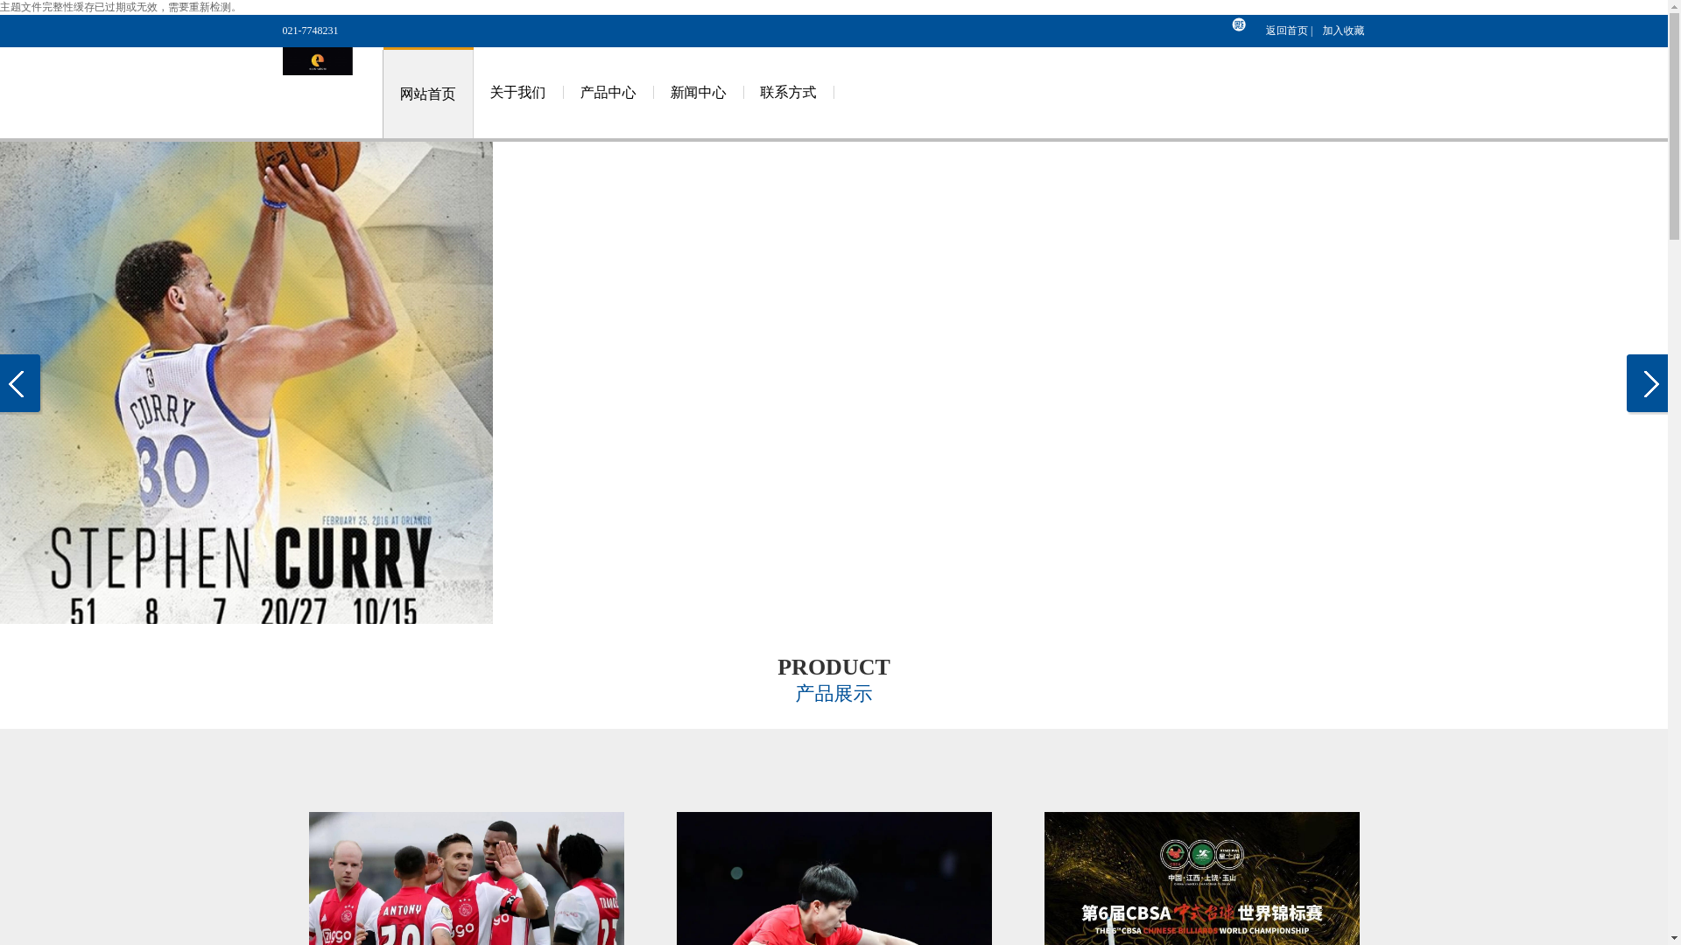1681x945 pixels.
Task: Click the Stephen Curry banner image
Action: (x=246, y=382)
